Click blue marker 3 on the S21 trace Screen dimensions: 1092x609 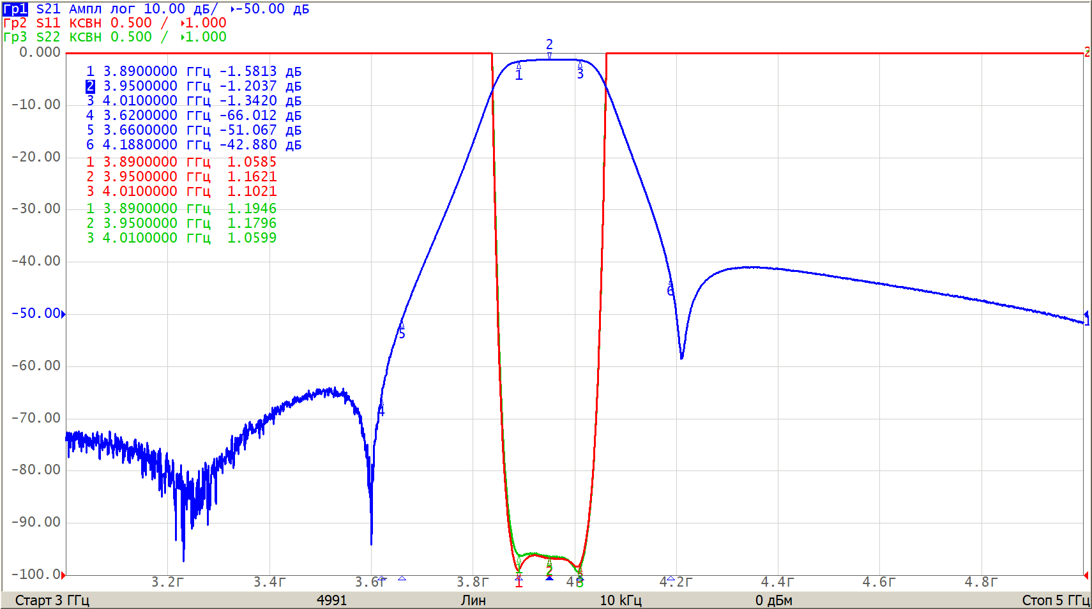[580, 65]
